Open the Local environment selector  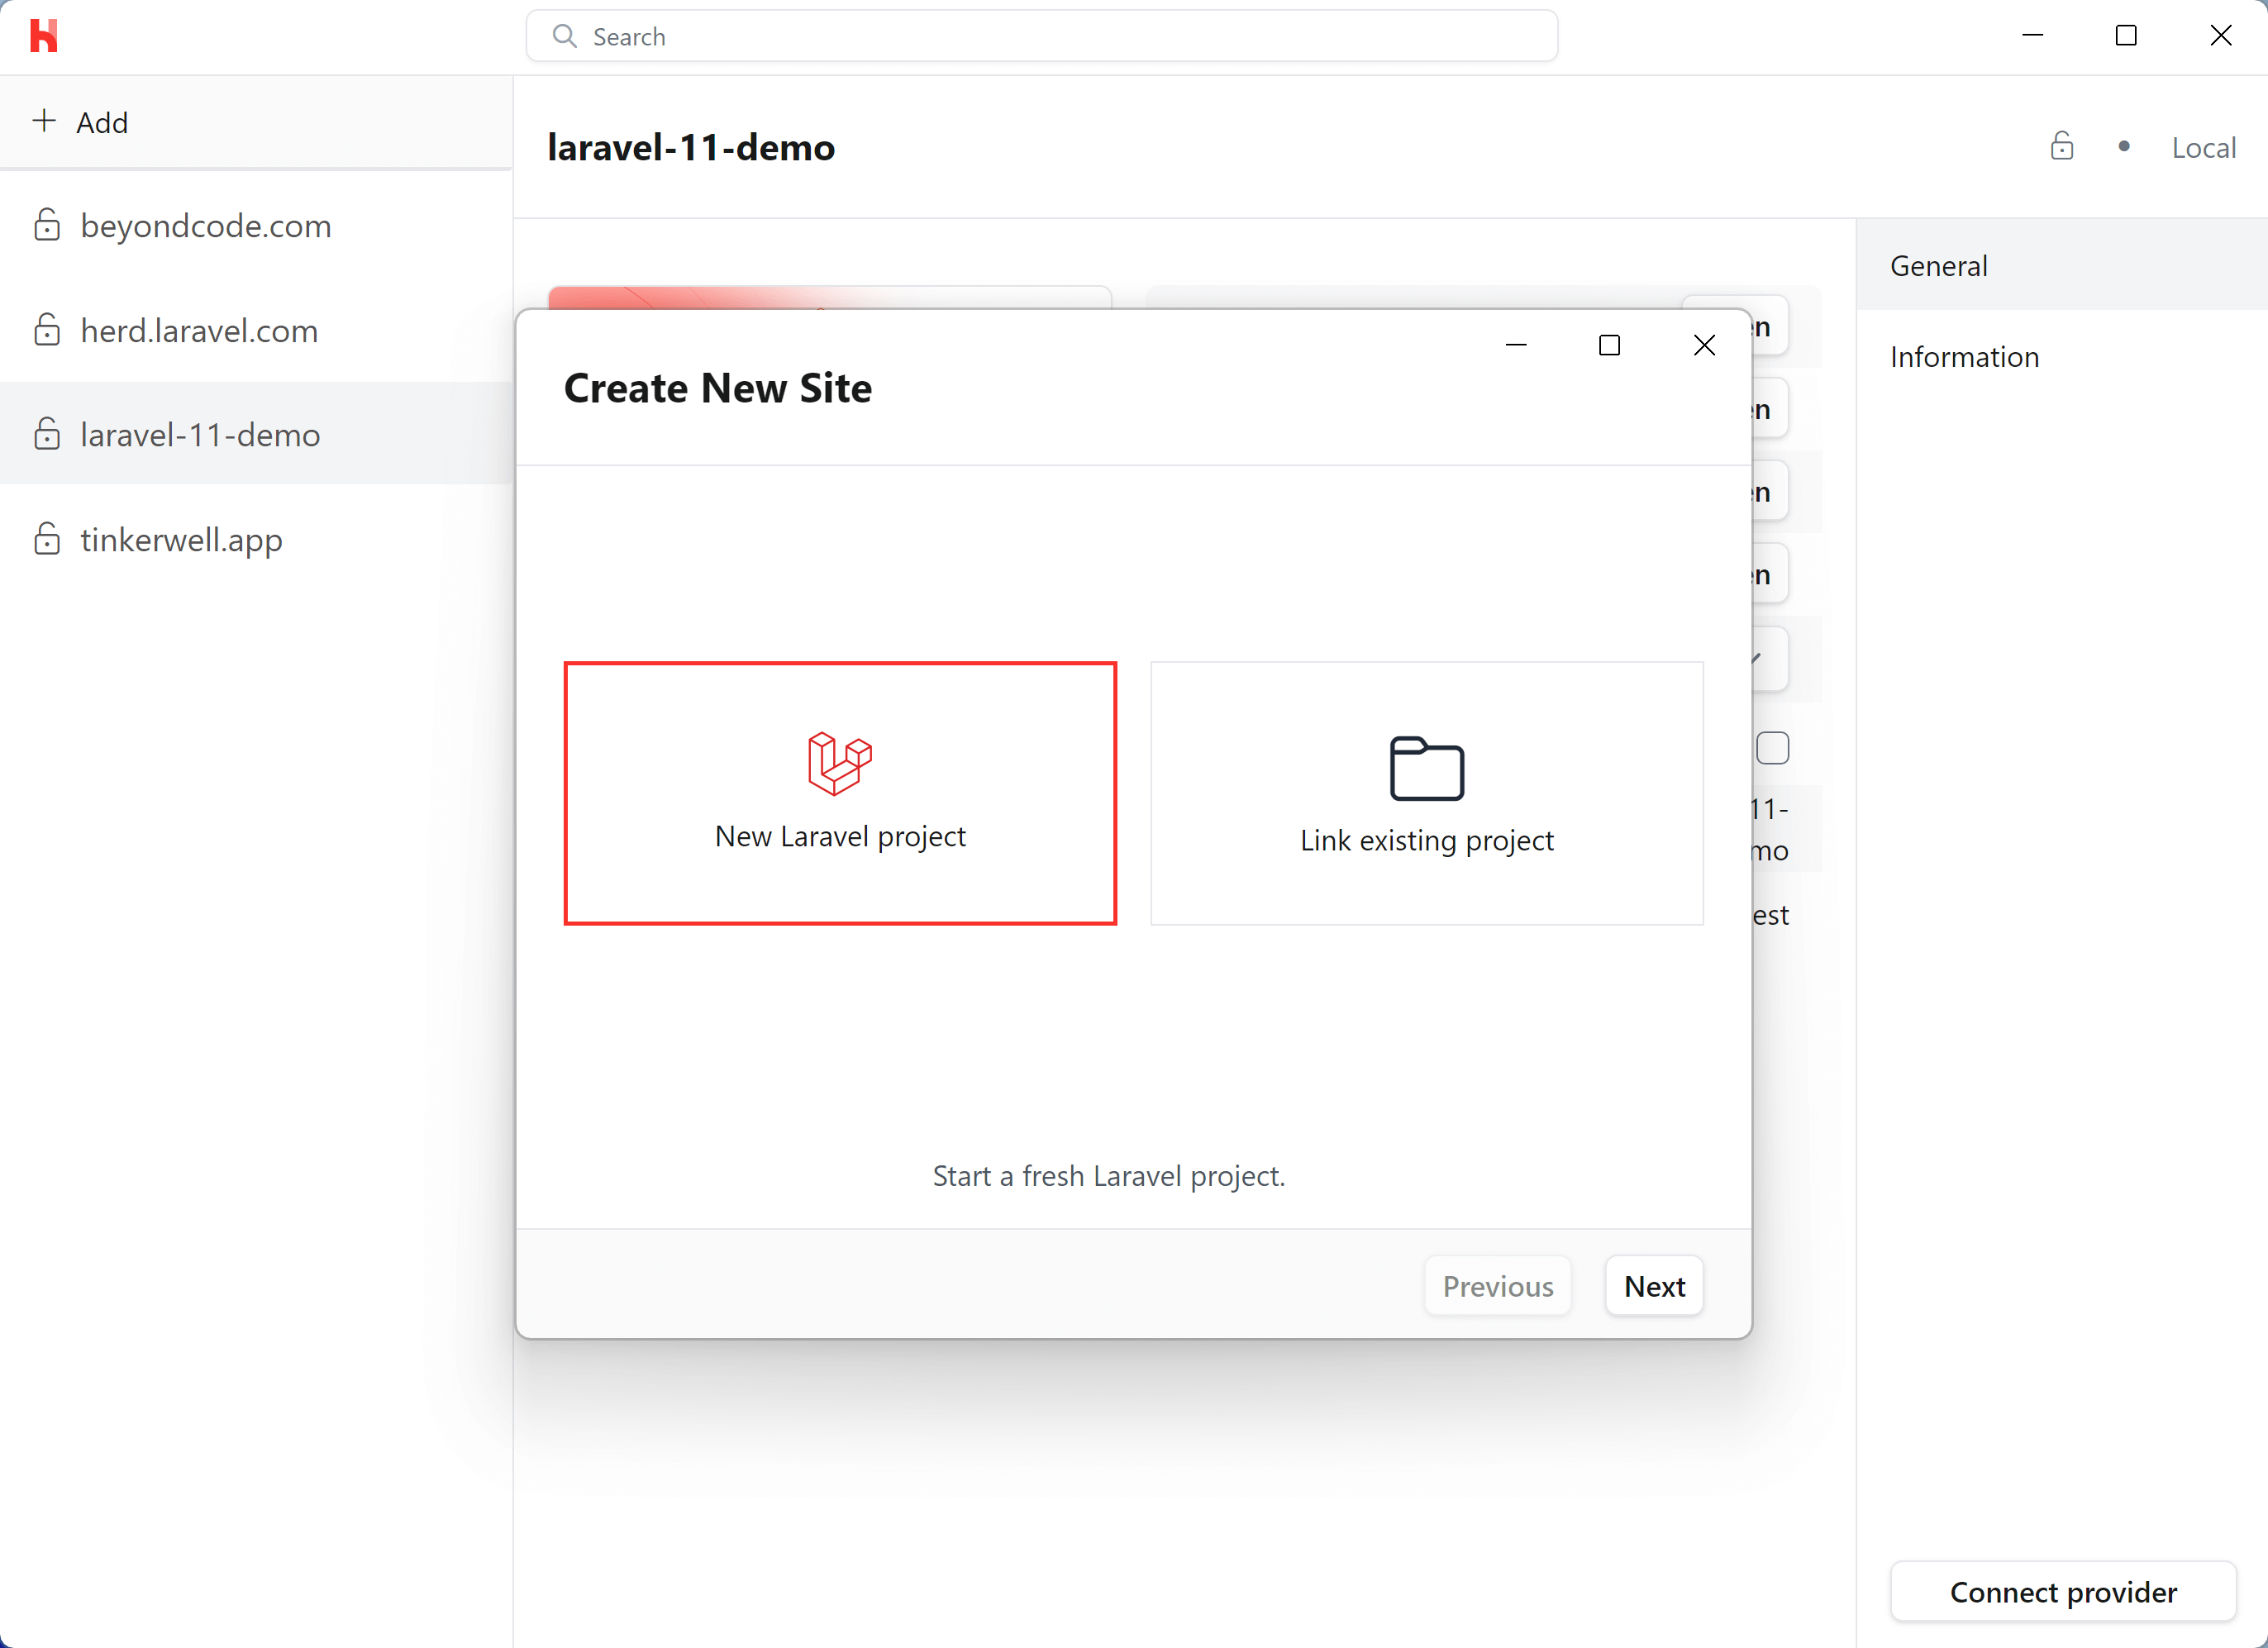click(2204, 146)
